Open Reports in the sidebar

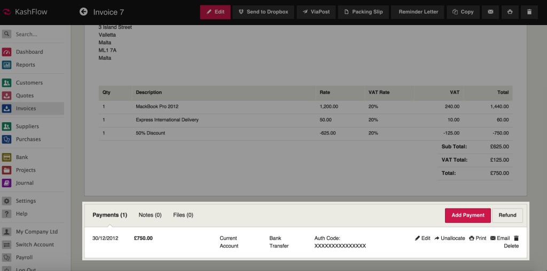pos(25,65)
